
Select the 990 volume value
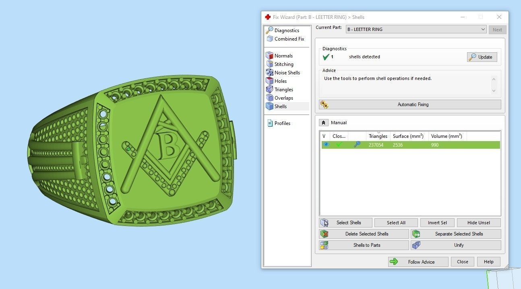click(x=435, y=145)
